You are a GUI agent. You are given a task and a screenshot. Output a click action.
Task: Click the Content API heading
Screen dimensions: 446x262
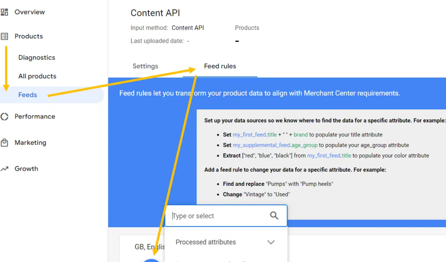click(155, 13)
